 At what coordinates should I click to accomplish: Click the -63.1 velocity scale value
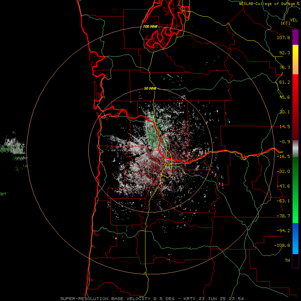283,201
